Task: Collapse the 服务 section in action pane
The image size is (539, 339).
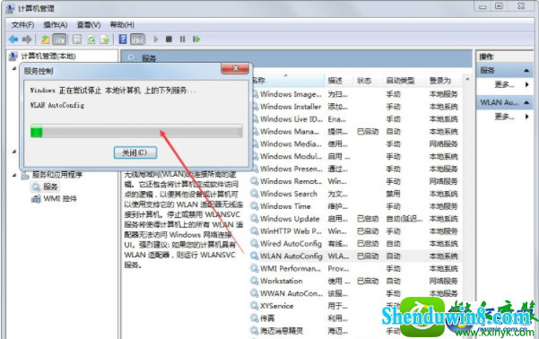Action: pos(526,71)
